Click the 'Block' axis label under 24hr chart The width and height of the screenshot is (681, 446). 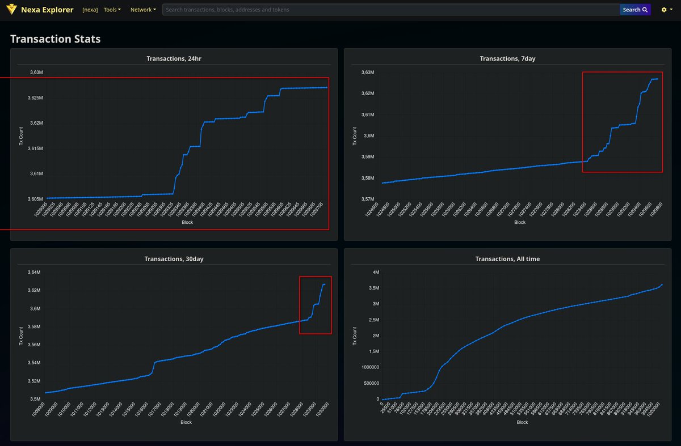[187, 223]
